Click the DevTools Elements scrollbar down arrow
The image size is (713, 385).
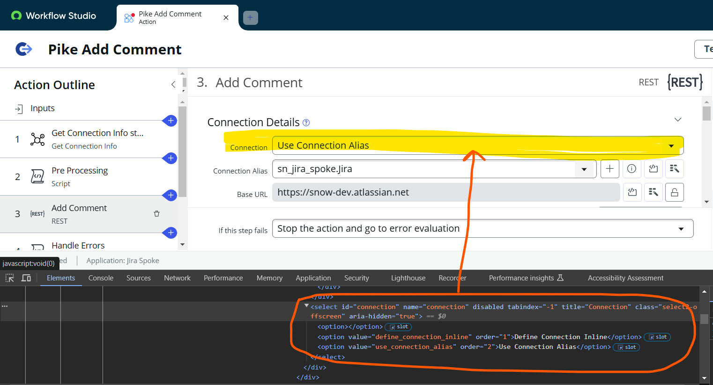click(x=704, y=378)
